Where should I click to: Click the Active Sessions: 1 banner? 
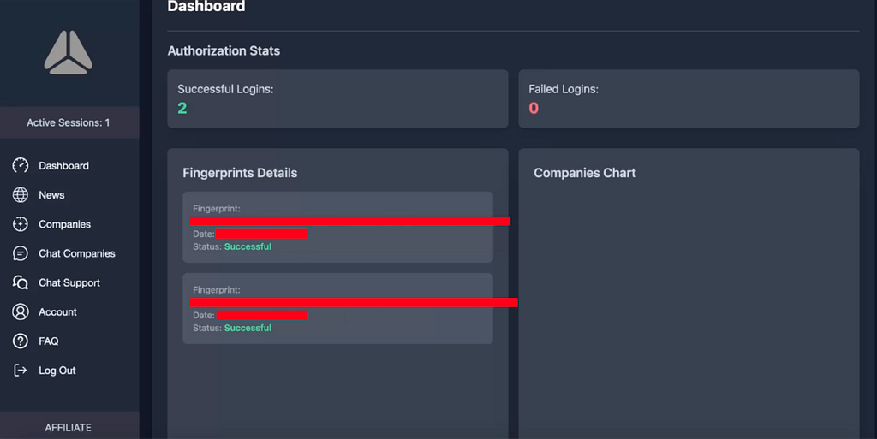point(69,122)
